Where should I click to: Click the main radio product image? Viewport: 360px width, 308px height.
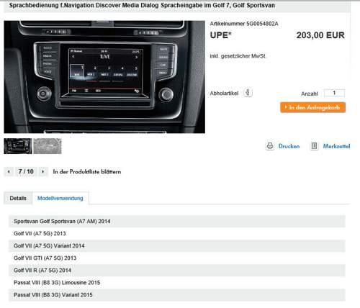click(104, 77)
